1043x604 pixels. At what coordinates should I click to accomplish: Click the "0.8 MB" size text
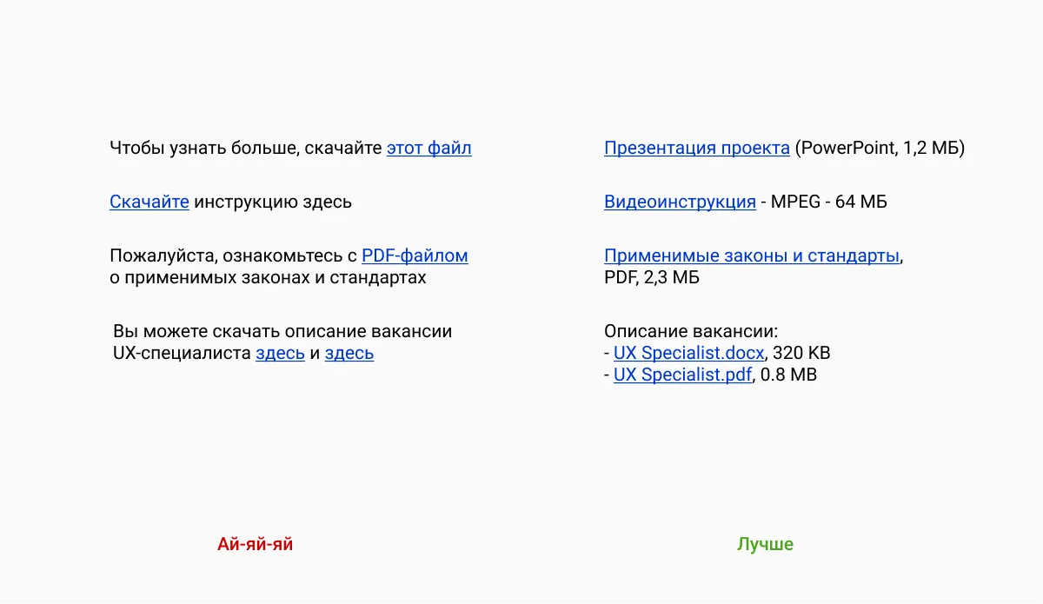pyautogui.click(x=789, y=375)
